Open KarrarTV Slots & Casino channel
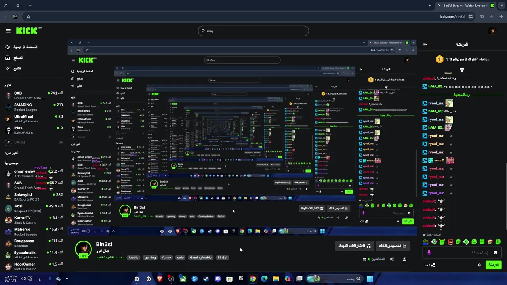 pos(33,220)
